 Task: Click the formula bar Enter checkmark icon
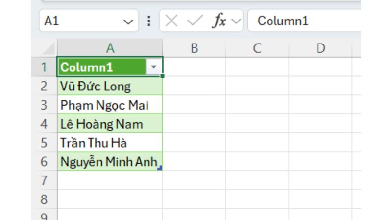coord(195,21)
